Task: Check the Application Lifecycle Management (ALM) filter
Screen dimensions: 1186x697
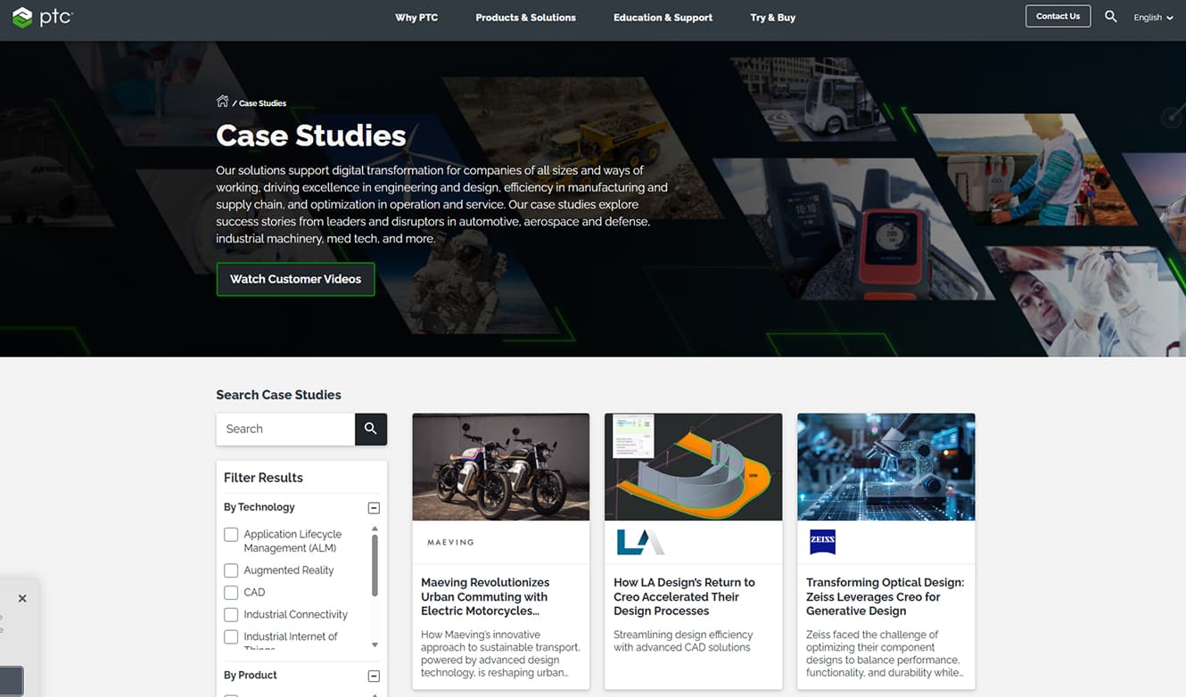Action: pos(231,535)
